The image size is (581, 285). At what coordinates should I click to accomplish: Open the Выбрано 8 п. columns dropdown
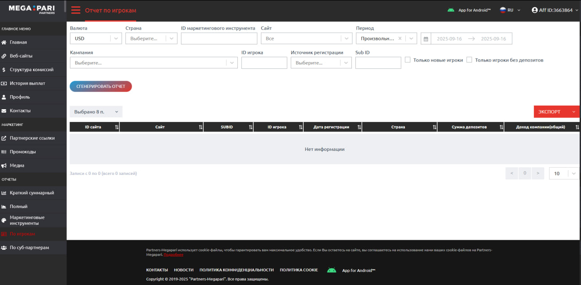pos(96,111)
